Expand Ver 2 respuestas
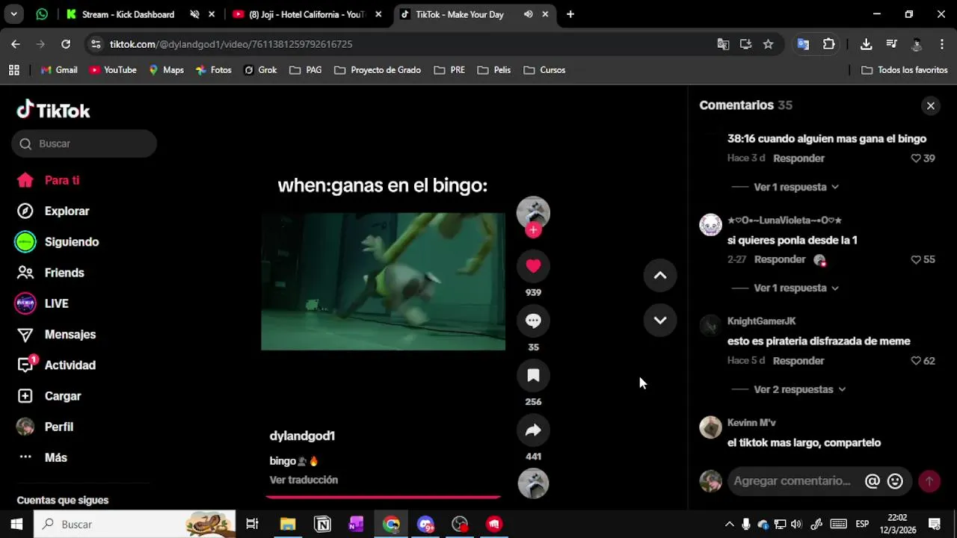The image size is (957, 538). coord(800,389)
